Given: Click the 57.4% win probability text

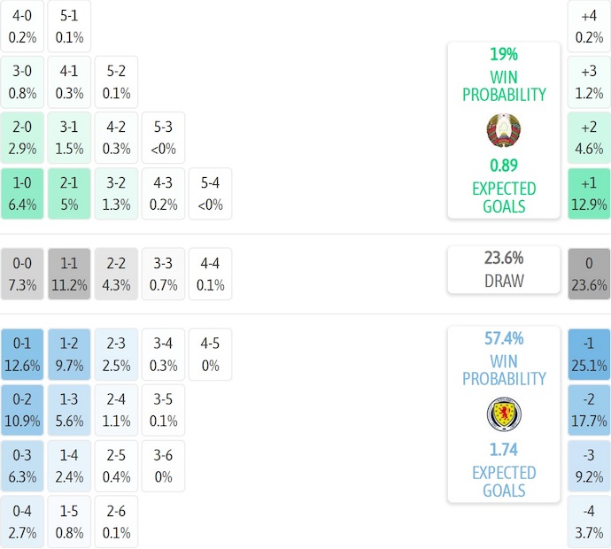Looking at the screenshot, I should [503, 338].
